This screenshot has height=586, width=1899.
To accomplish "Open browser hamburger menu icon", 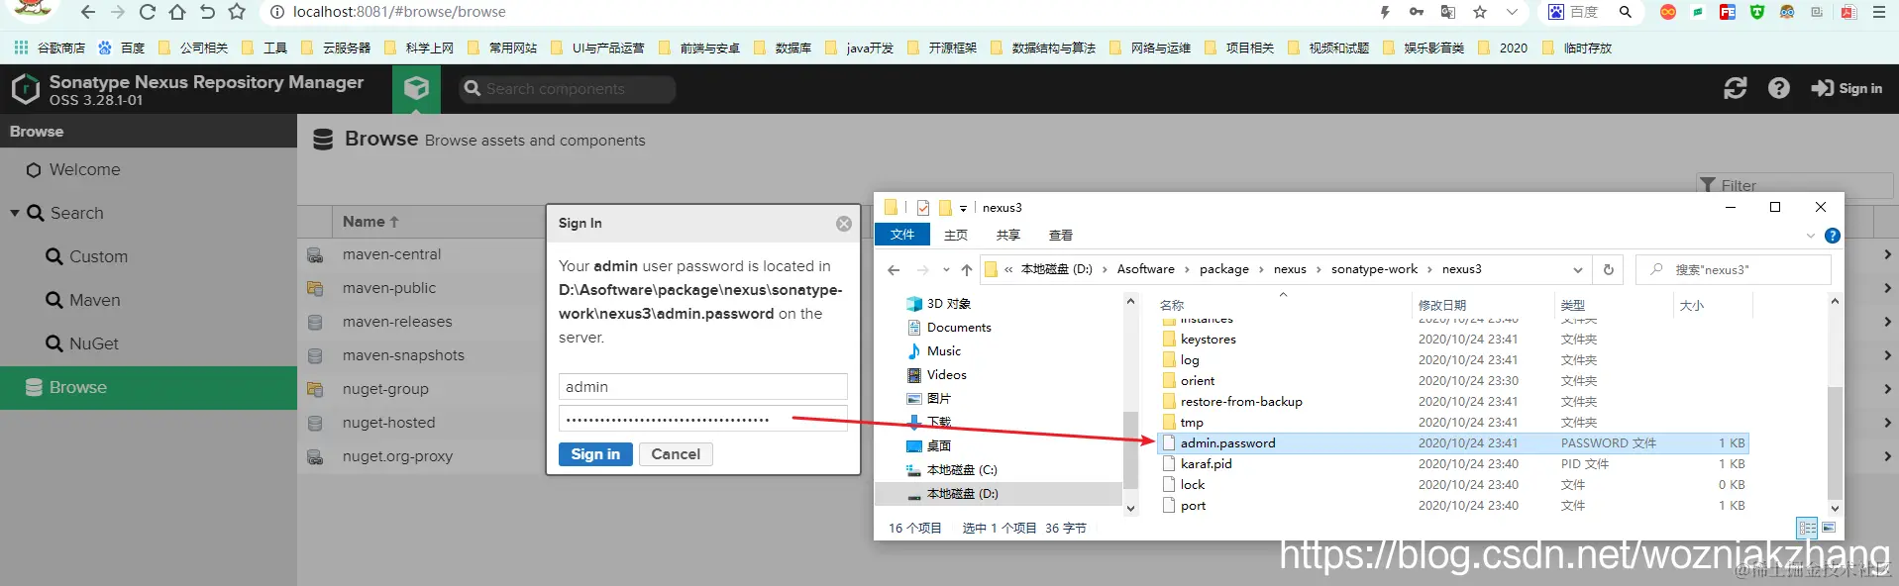I will (x=1879, y=12).
